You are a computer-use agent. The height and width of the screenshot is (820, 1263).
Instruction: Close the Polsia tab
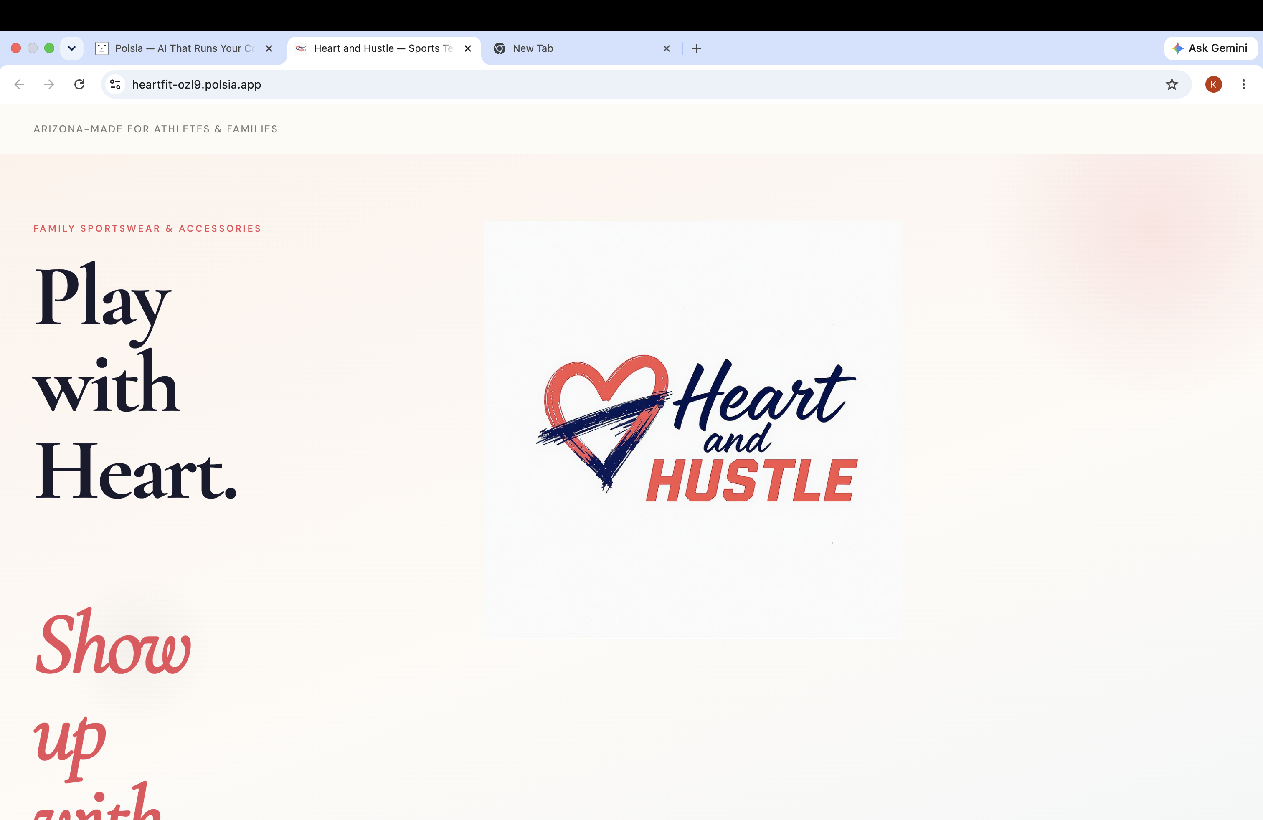[x=269, y=48]
